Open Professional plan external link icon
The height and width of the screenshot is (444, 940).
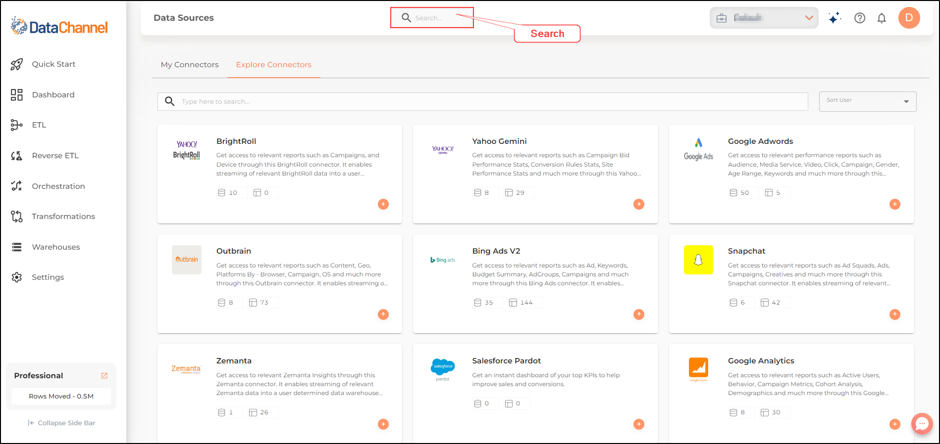[104, 376]
